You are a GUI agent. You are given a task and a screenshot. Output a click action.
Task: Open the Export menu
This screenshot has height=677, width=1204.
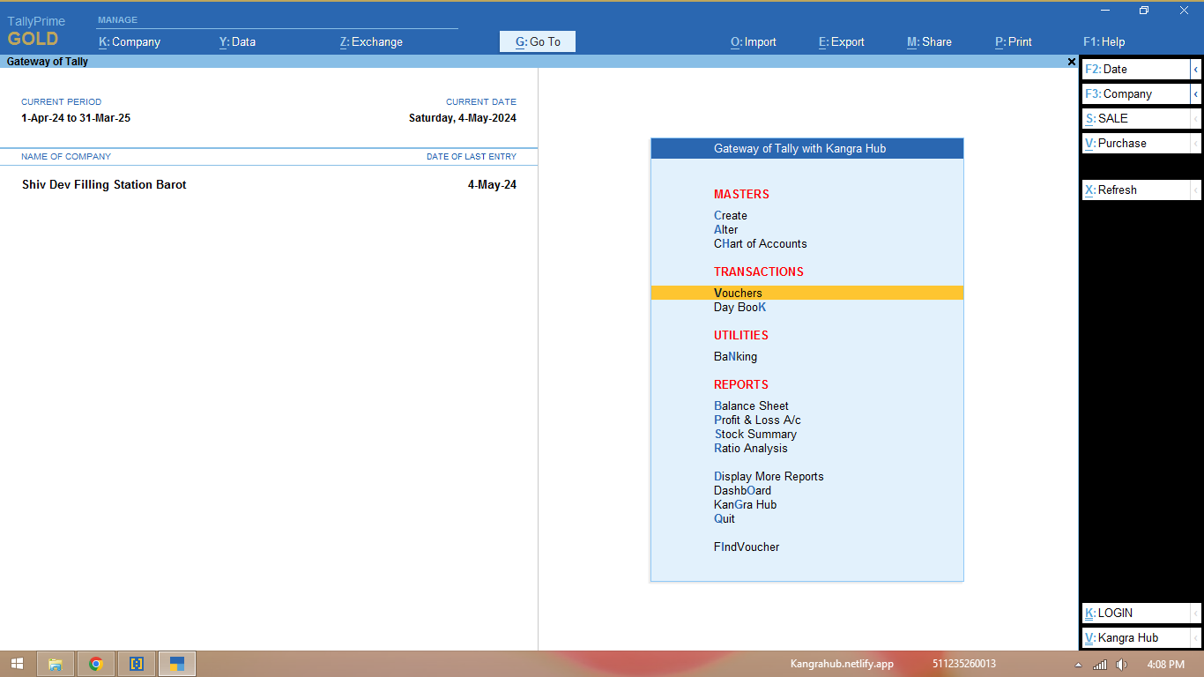pos(841,41)
